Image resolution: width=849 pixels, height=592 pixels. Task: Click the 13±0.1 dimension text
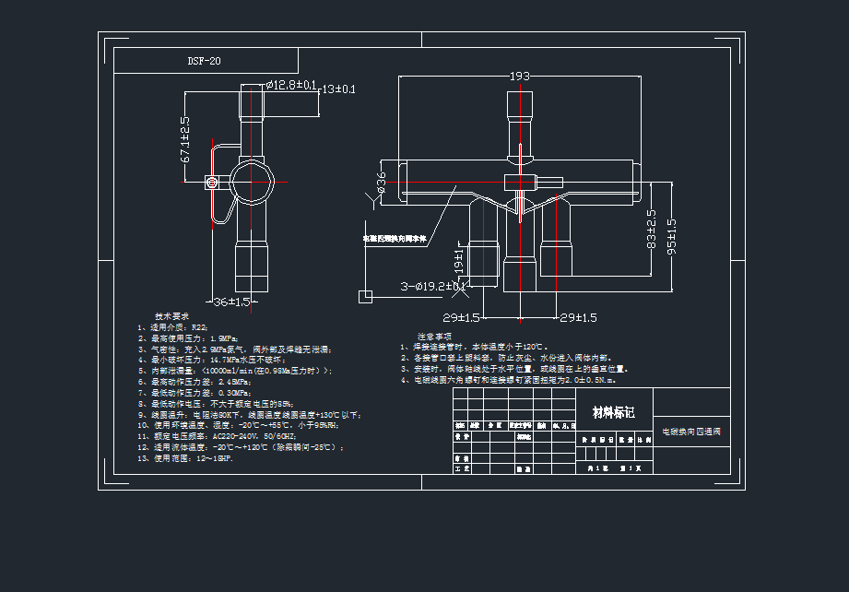pos(338,89)
